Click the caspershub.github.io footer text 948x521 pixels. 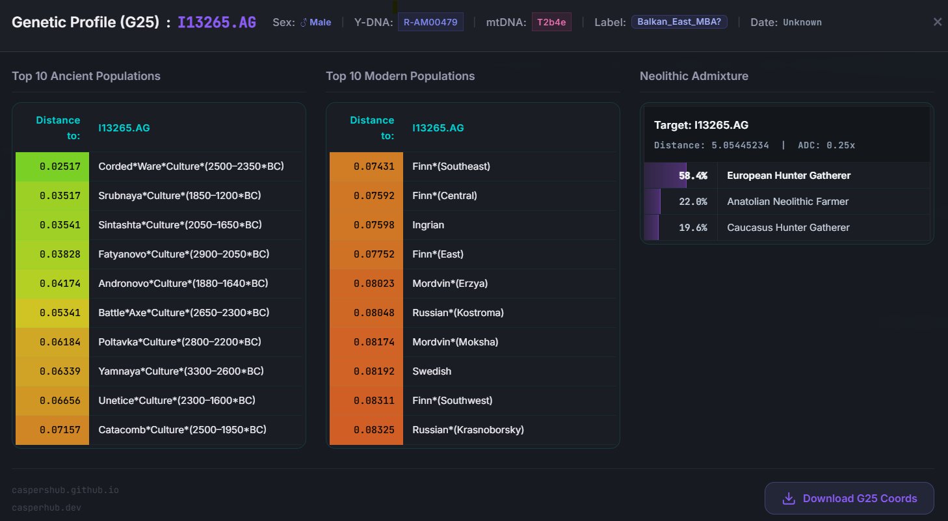point(65,490)
